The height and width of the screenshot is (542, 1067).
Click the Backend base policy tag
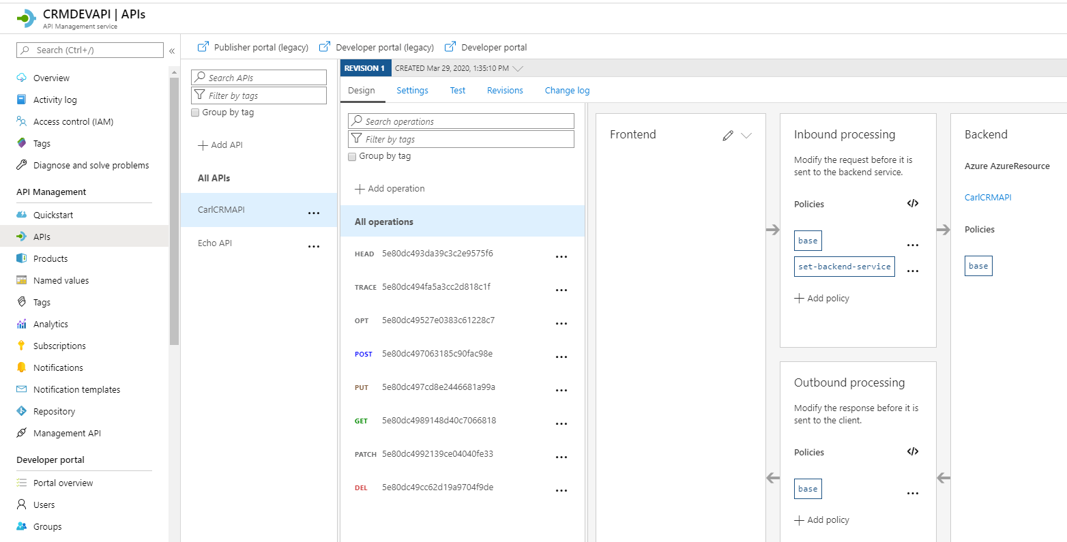pyautogui.click(x=978, y=266)
